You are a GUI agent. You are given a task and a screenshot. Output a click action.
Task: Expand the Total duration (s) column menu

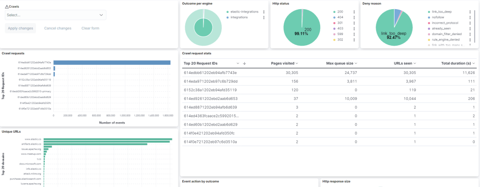pos(474,63)
